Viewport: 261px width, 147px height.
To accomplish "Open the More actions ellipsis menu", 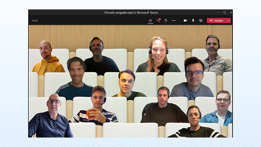I will tap(174, 20).
